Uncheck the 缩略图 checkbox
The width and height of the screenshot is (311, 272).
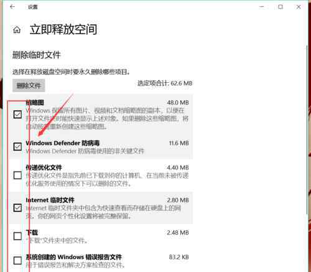pyautogui.click(x=17, y=115)
